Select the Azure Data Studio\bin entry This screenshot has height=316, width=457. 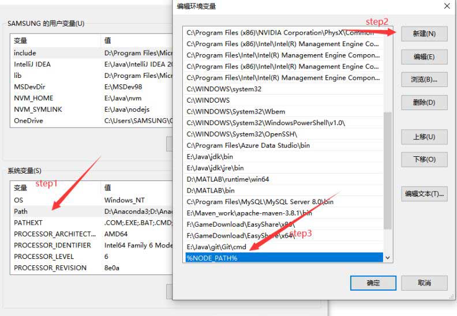tap(284, 145)
